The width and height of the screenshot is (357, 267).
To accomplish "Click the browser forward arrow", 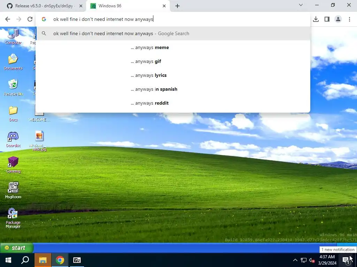I will (19, 19).
